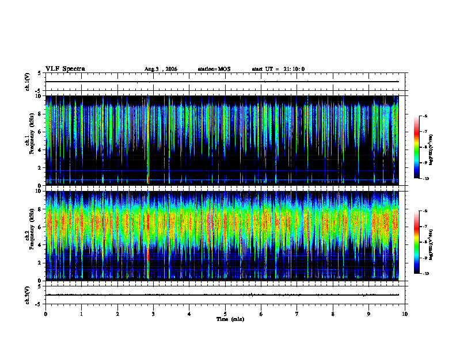
Task: Click time axis tick label "10"
Action: (405, 314)
